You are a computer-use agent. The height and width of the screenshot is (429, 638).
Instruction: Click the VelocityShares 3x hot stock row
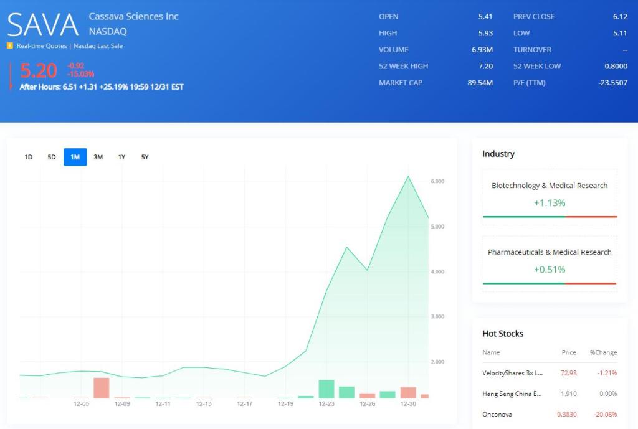[x=550, y=372]
